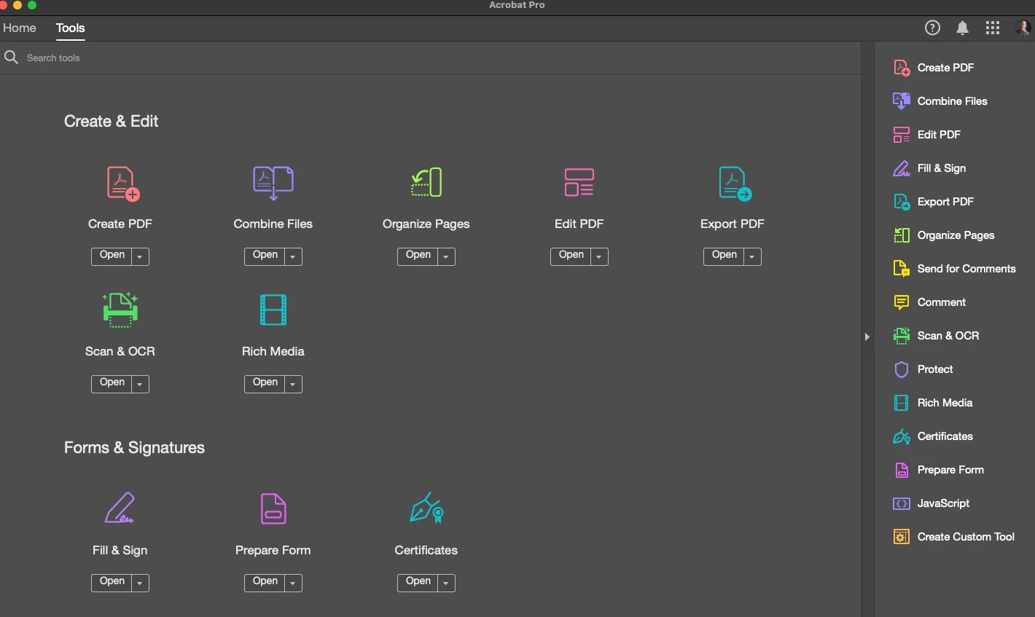The image size is (1035, 617).
Task: Expand the dropdown arrow beside Combine Files Open
Action: [293, 256]
